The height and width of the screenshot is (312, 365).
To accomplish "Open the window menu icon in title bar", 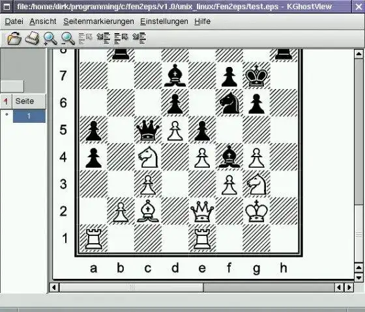I will pyautogui.click(x=7, y=6).
